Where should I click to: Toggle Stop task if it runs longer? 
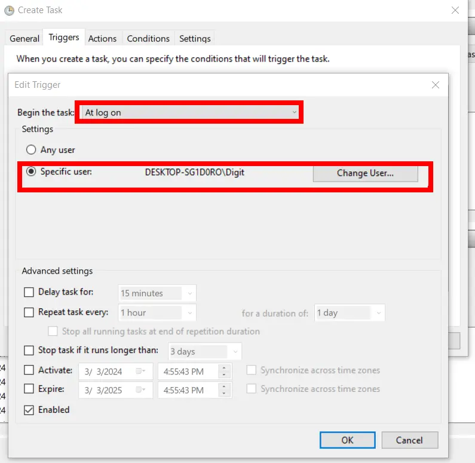point(29,351)
